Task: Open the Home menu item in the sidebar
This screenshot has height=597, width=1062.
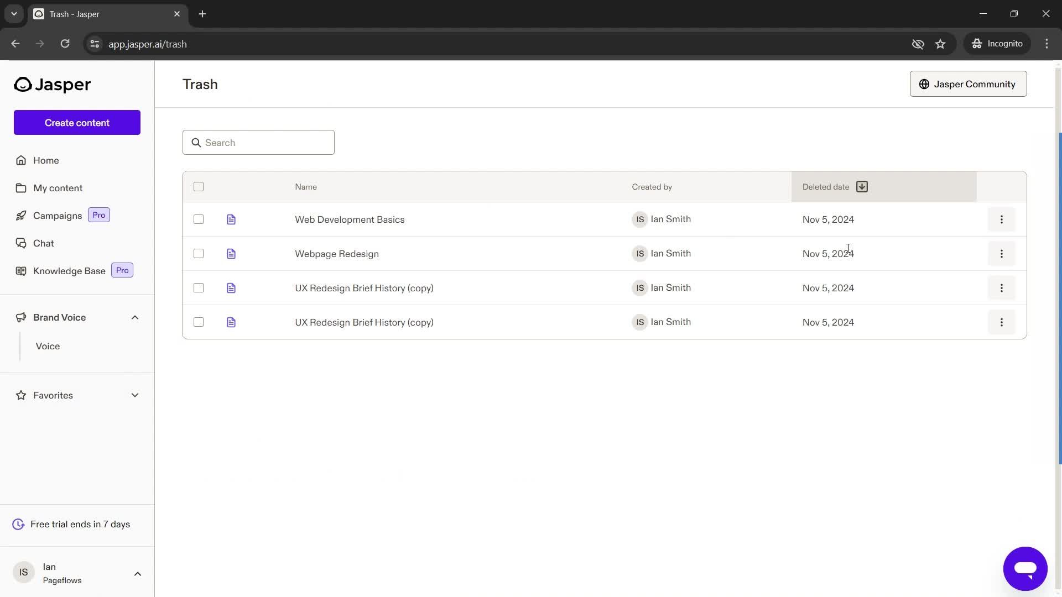Action: 46,160
